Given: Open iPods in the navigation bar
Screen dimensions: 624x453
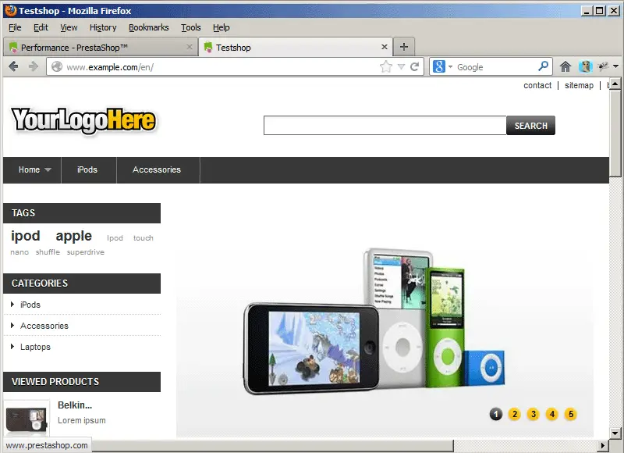Looking at the screenshot, I should [x=87, y=169].
